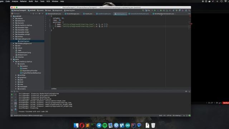Expand the models.playground folder
Screen dimensions: 229x129
(14, 43)
